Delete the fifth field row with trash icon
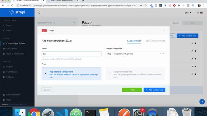207x116 pixels. (196, 74)
